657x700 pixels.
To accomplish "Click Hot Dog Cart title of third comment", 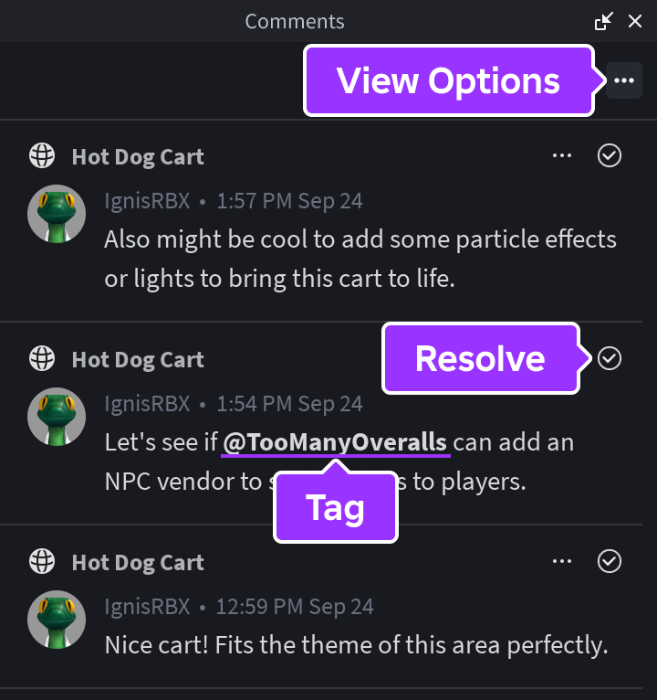I will click(x=138, y=562).
